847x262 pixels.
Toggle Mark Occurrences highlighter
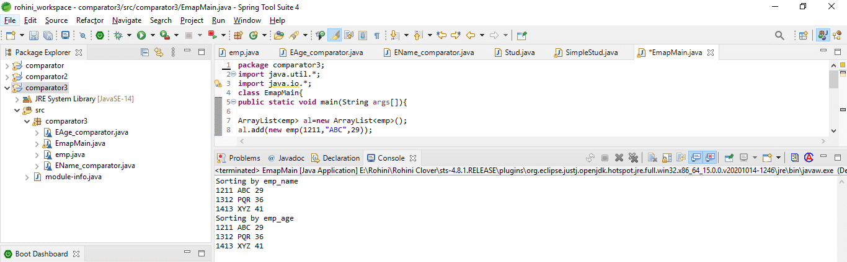(x=334, y=36)
